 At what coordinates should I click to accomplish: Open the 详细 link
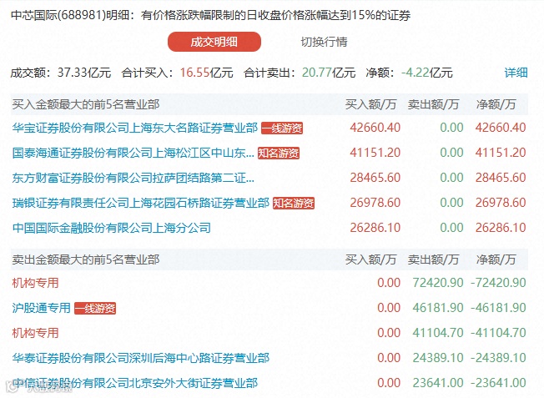point(516,73)
